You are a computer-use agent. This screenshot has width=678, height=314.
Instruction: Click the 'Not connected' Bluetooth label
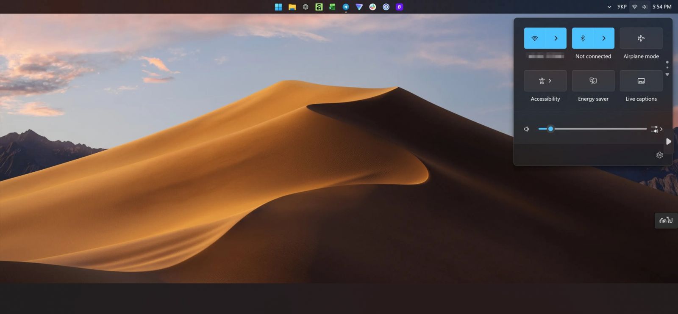[593, 56]
